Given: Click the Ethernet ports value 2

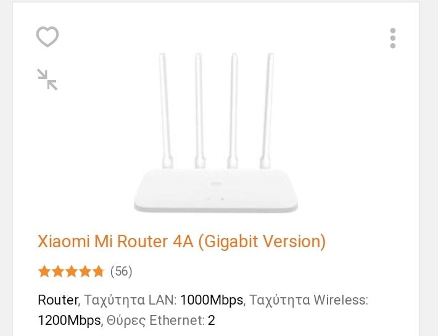Looking at the screenshot, I should [x=212, y=320].
